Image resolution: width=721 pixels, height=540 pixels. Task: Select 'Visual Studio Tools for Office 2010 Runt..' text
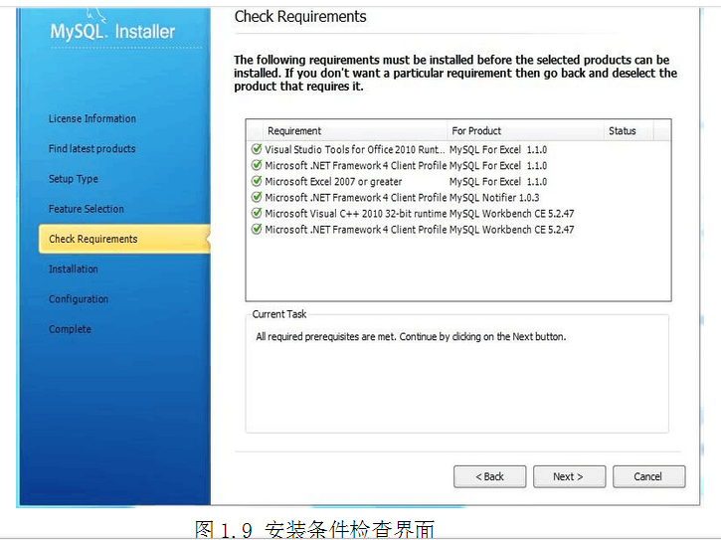tap(355, 149)
